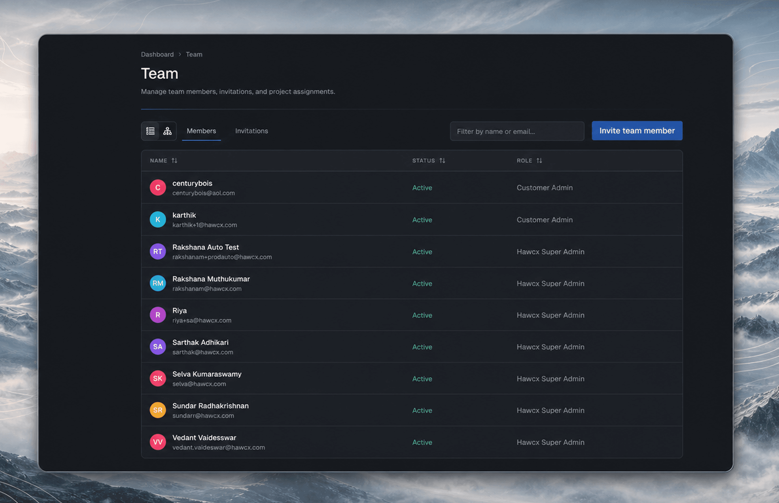Select Rakshana Muthukumar name
The width and height of the screenshot is (779, 503).
[x=211, y=279]
